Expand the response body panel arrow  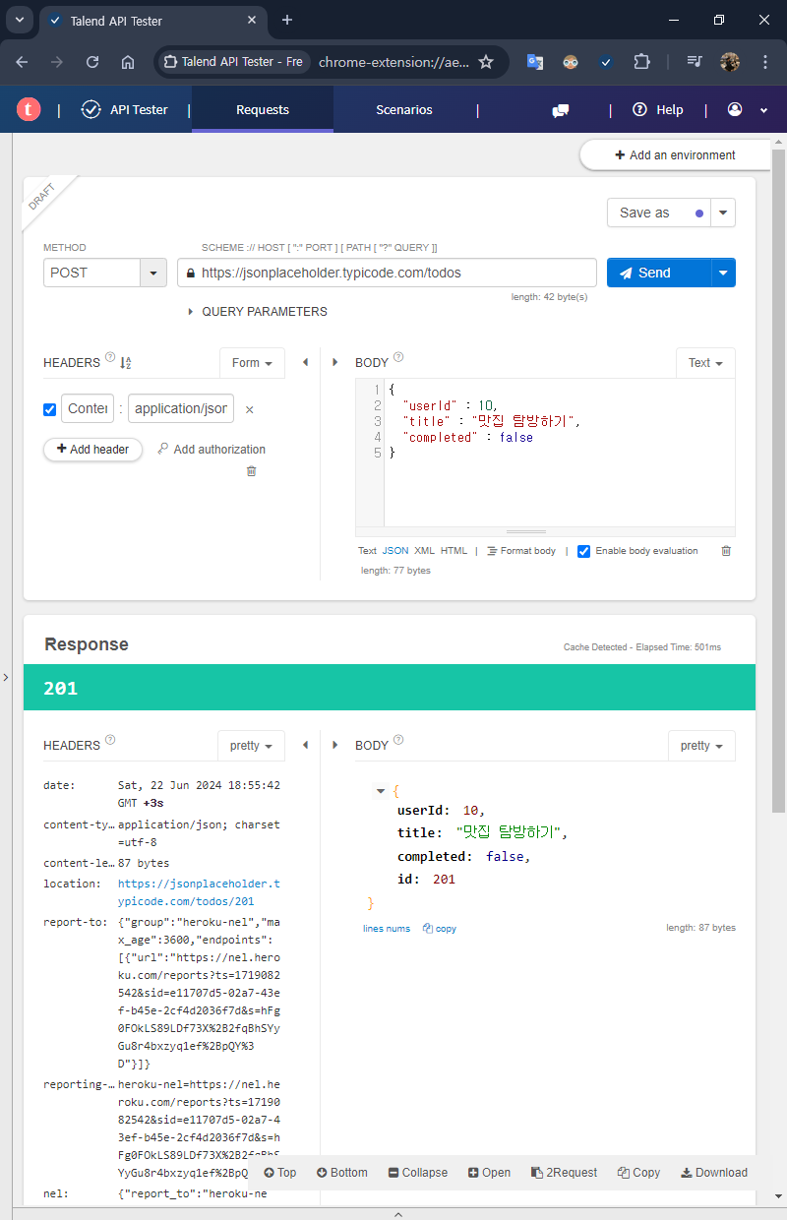pos(335,745)
